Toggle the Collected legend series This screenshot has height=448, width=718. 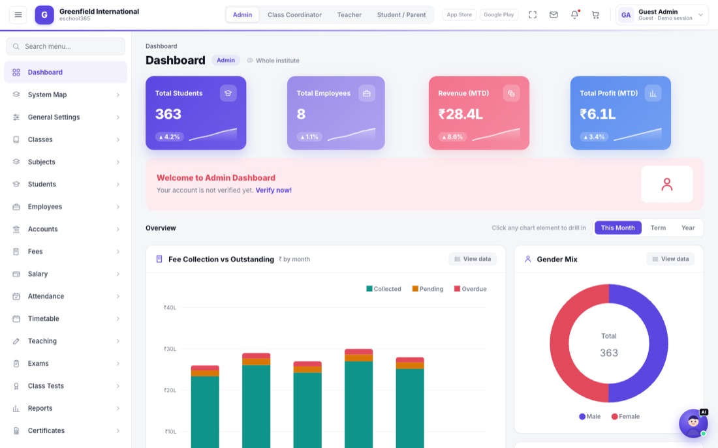click(384, 289)
